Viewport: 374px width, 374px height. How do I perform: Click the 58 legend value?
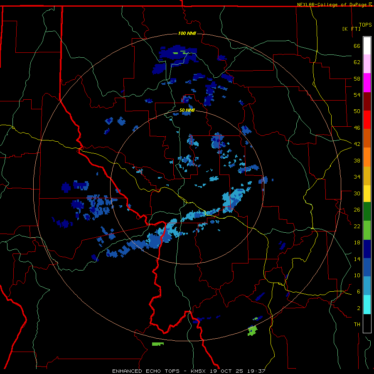(x=357, y=79)
